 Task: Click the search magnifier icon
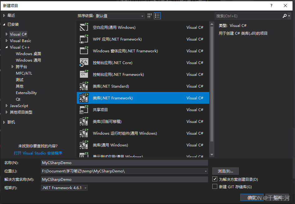point(284,16)
